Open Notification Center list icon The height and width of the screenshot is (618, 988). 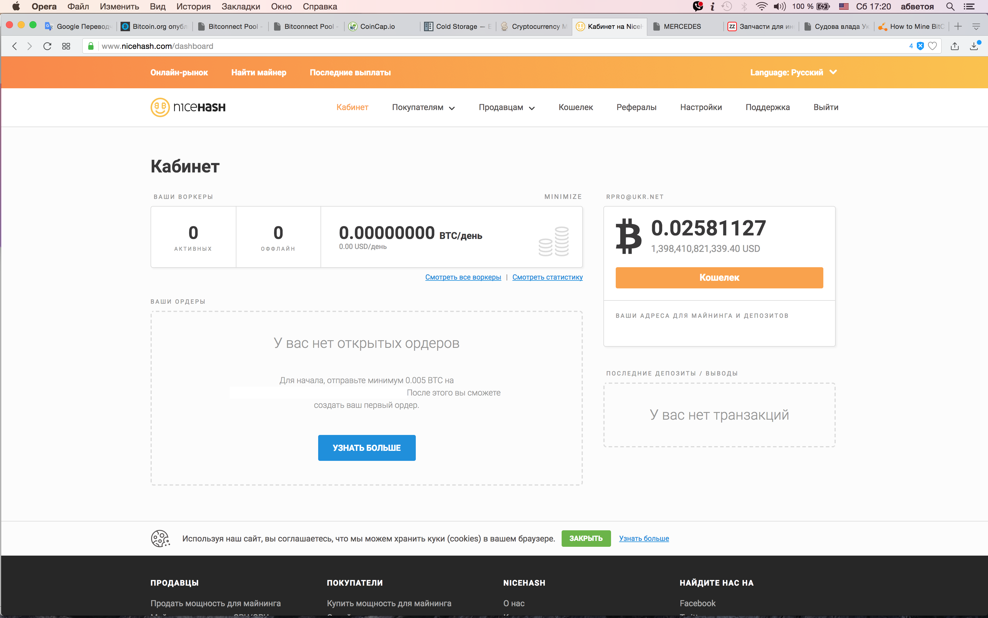pyautogui.click(x=969, y=6)
